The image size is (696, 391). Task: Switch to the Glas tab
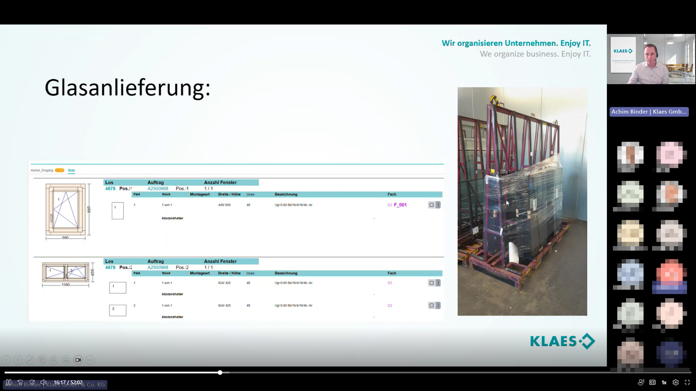71,170
